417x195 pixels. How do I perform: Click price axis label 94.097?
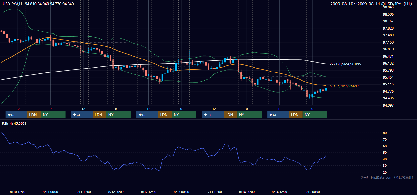(388, 105)
